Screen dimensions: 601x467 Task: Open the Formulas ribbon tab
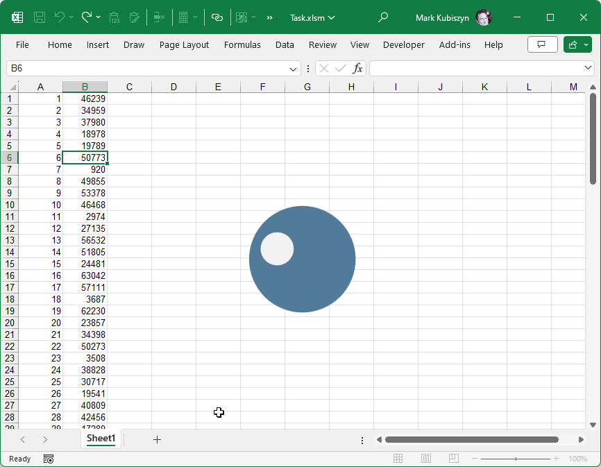pos(242,44)
